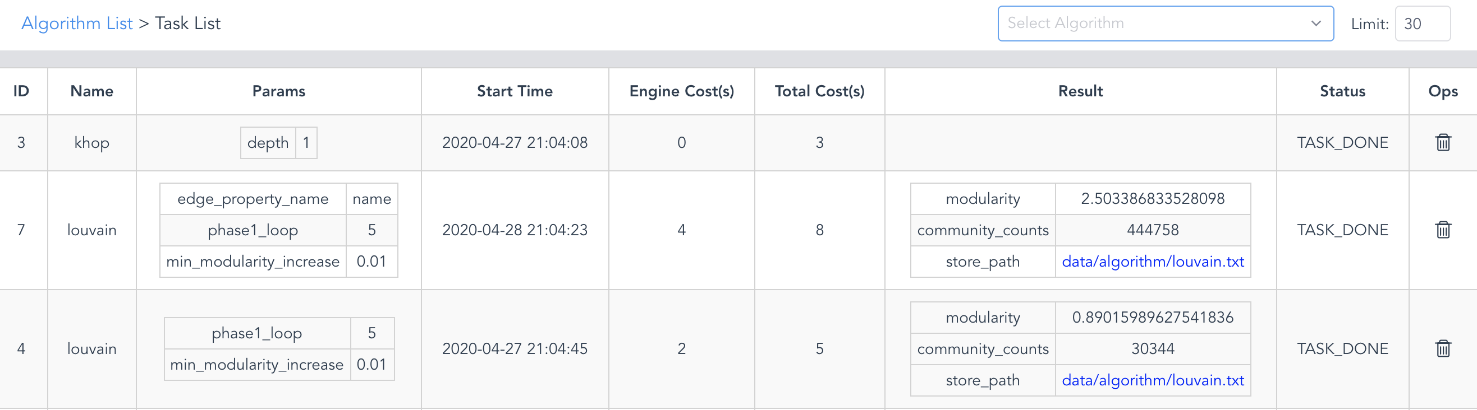
Task: Click the Engine Cost(s) column header
Action: click(x=682, y=91)
